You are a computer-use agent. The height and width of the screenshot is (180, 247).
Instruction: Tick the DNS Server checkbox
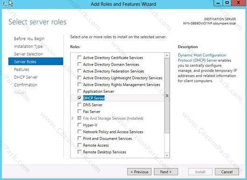click(80, 105)
